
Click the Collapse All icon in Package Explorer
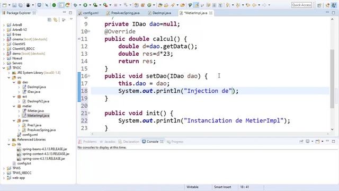(49, 20)
